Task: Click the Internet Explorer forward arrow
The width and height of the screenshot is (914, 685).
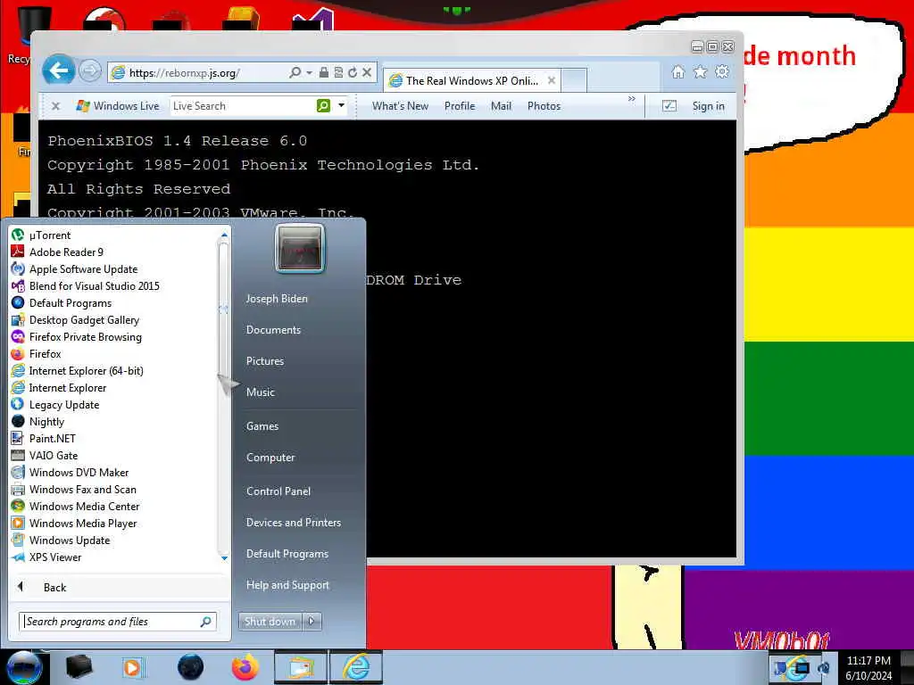Action: point(90,71)
